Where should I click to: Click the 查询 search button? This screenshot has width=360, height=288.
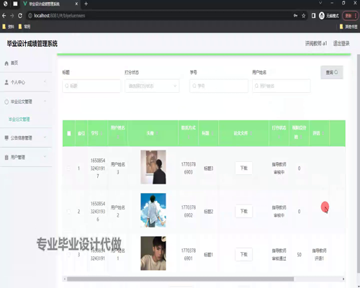tap(332, 72)
